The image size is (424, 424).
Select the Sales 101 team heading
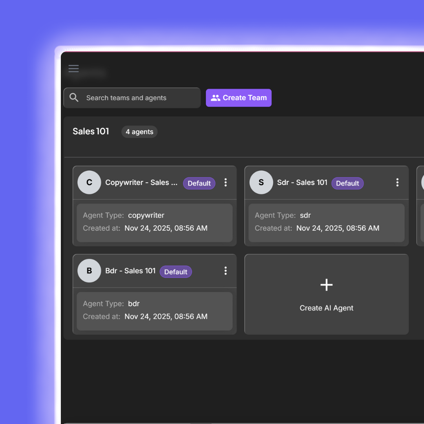pyautogui.click(x=91, y=131)
